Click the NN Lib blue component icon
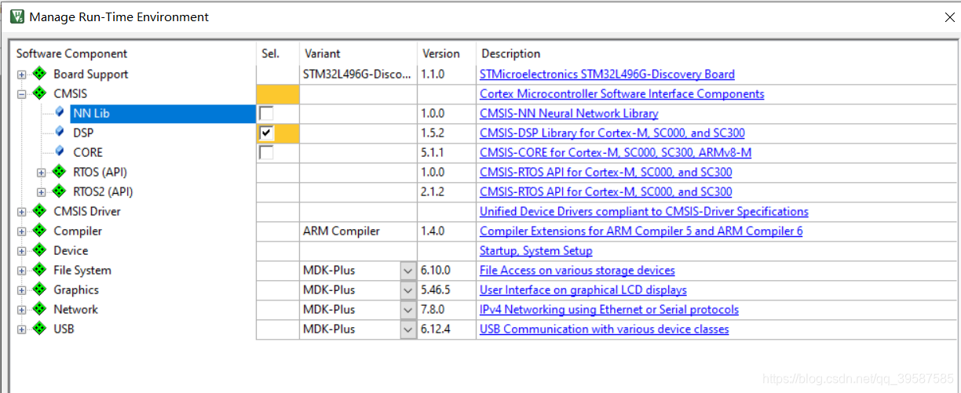This screenshot has height=393, width=961. coord(60,113)
